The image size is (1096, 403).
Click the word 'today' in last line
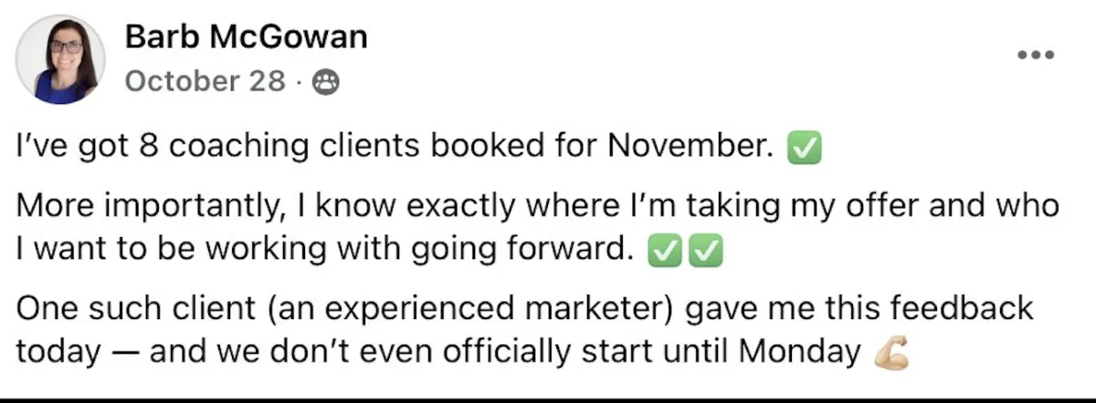click(x=59, y=352)
